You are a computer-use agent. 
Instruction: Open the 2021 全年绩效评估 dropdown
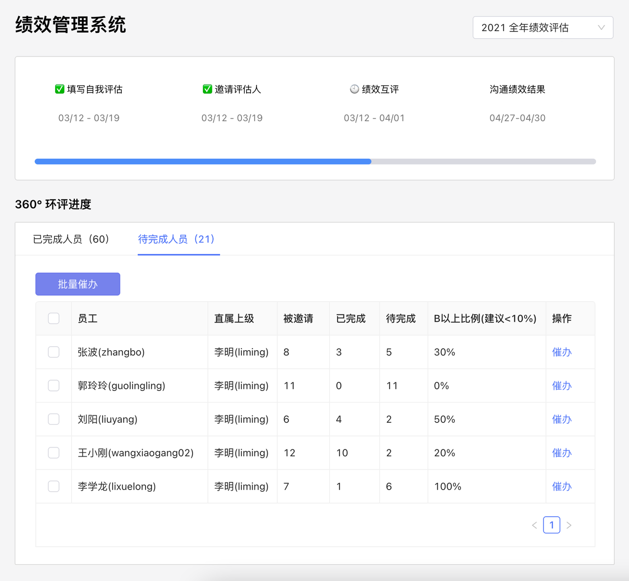point(543,28)
